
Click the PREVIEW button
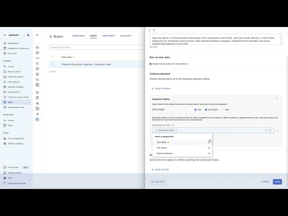157,182
